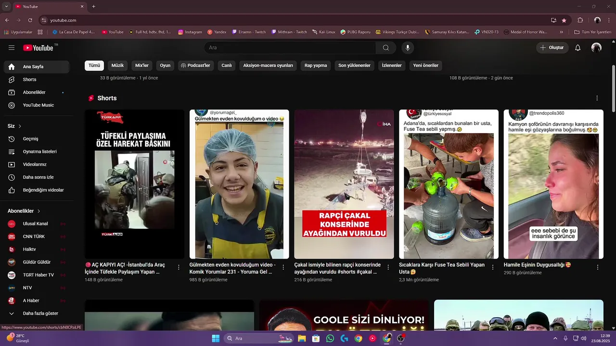This screenshot has height=346, width=616.
Task: Open Oynatma listeleri playlists
Action: 37,151
